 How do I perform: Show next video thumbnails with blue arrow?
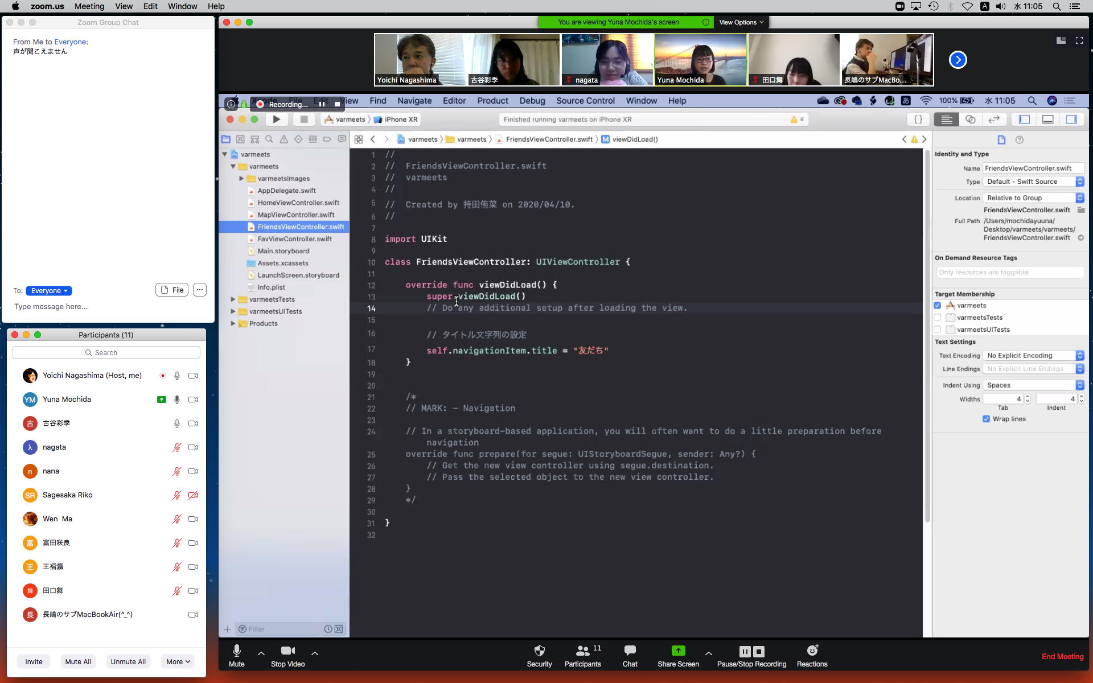[958, 60]
